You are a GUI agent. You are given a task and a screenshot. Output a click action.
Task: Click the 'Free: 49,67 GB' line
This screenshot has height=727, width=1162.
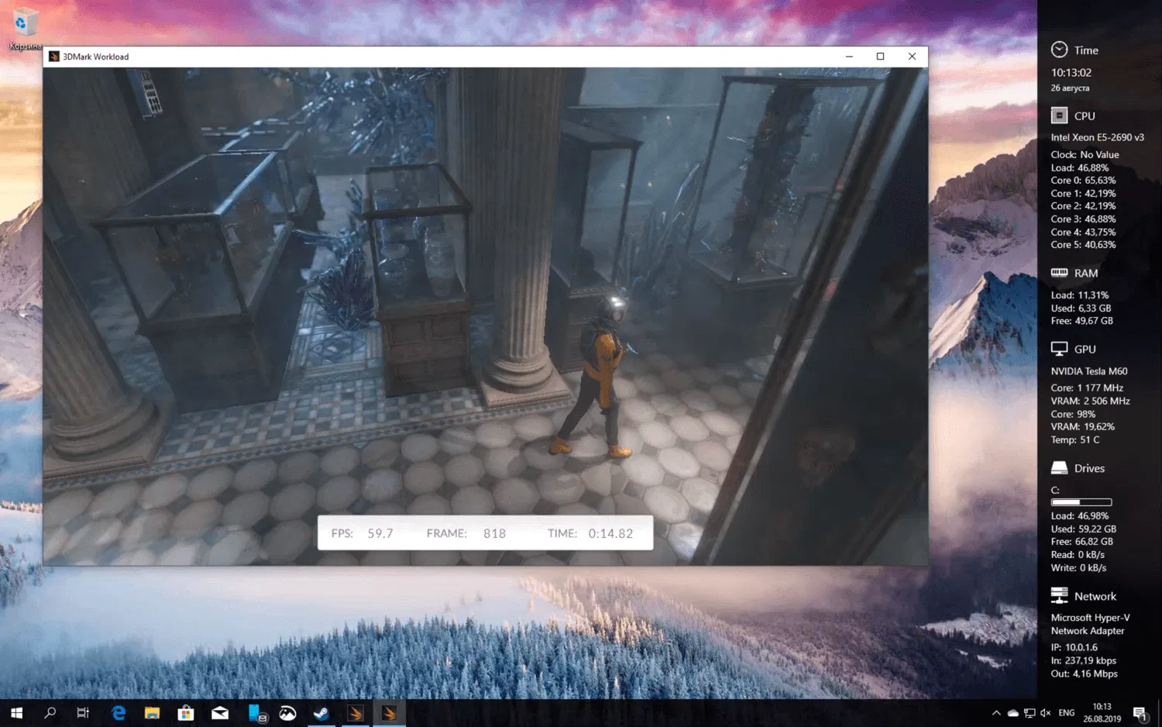coord(1081,320)
